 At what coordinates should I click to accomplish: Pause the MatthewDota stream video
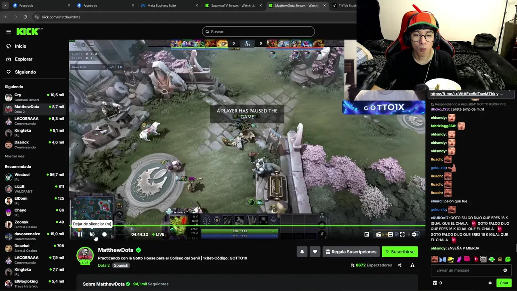click(x=80, y=234)
